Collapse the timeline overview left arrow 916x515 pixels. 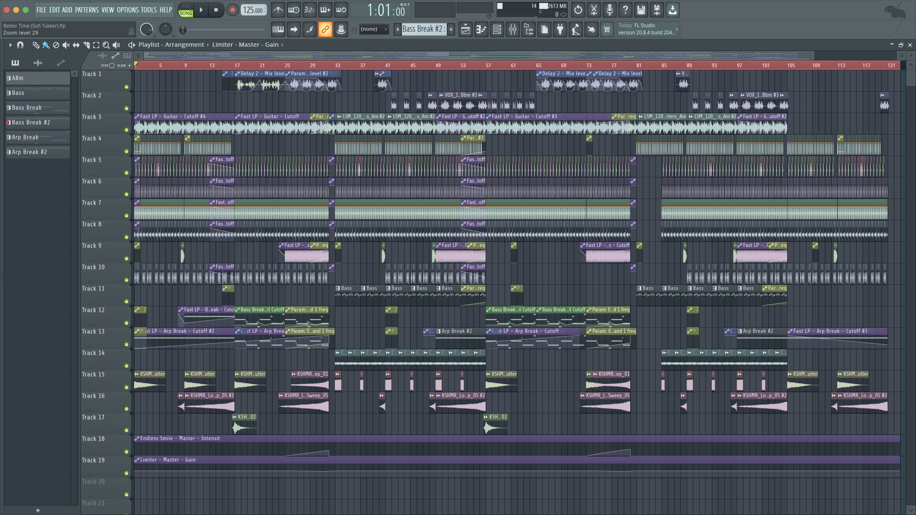coord(139,56)
